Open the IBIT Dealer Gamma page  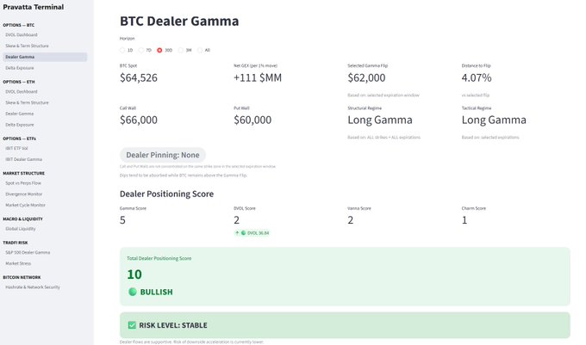(23, 159)
